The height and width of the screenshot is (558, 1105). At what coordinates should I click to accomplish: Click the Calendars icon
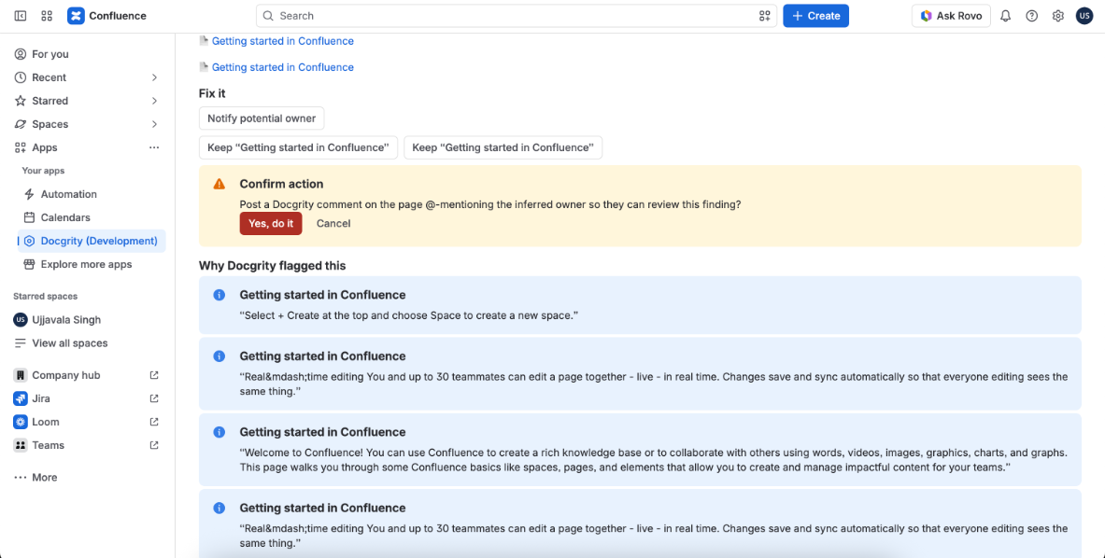tap(29, 217)
